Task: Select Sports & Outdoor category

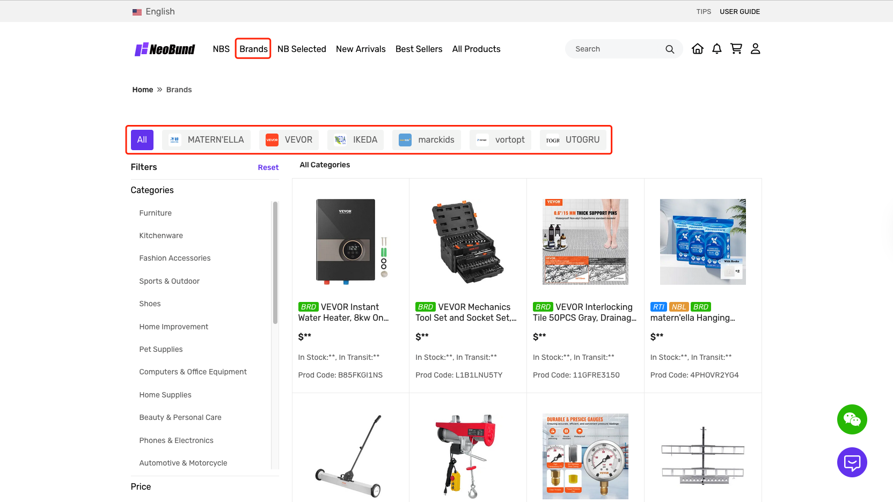Action: tap(170, 281)
